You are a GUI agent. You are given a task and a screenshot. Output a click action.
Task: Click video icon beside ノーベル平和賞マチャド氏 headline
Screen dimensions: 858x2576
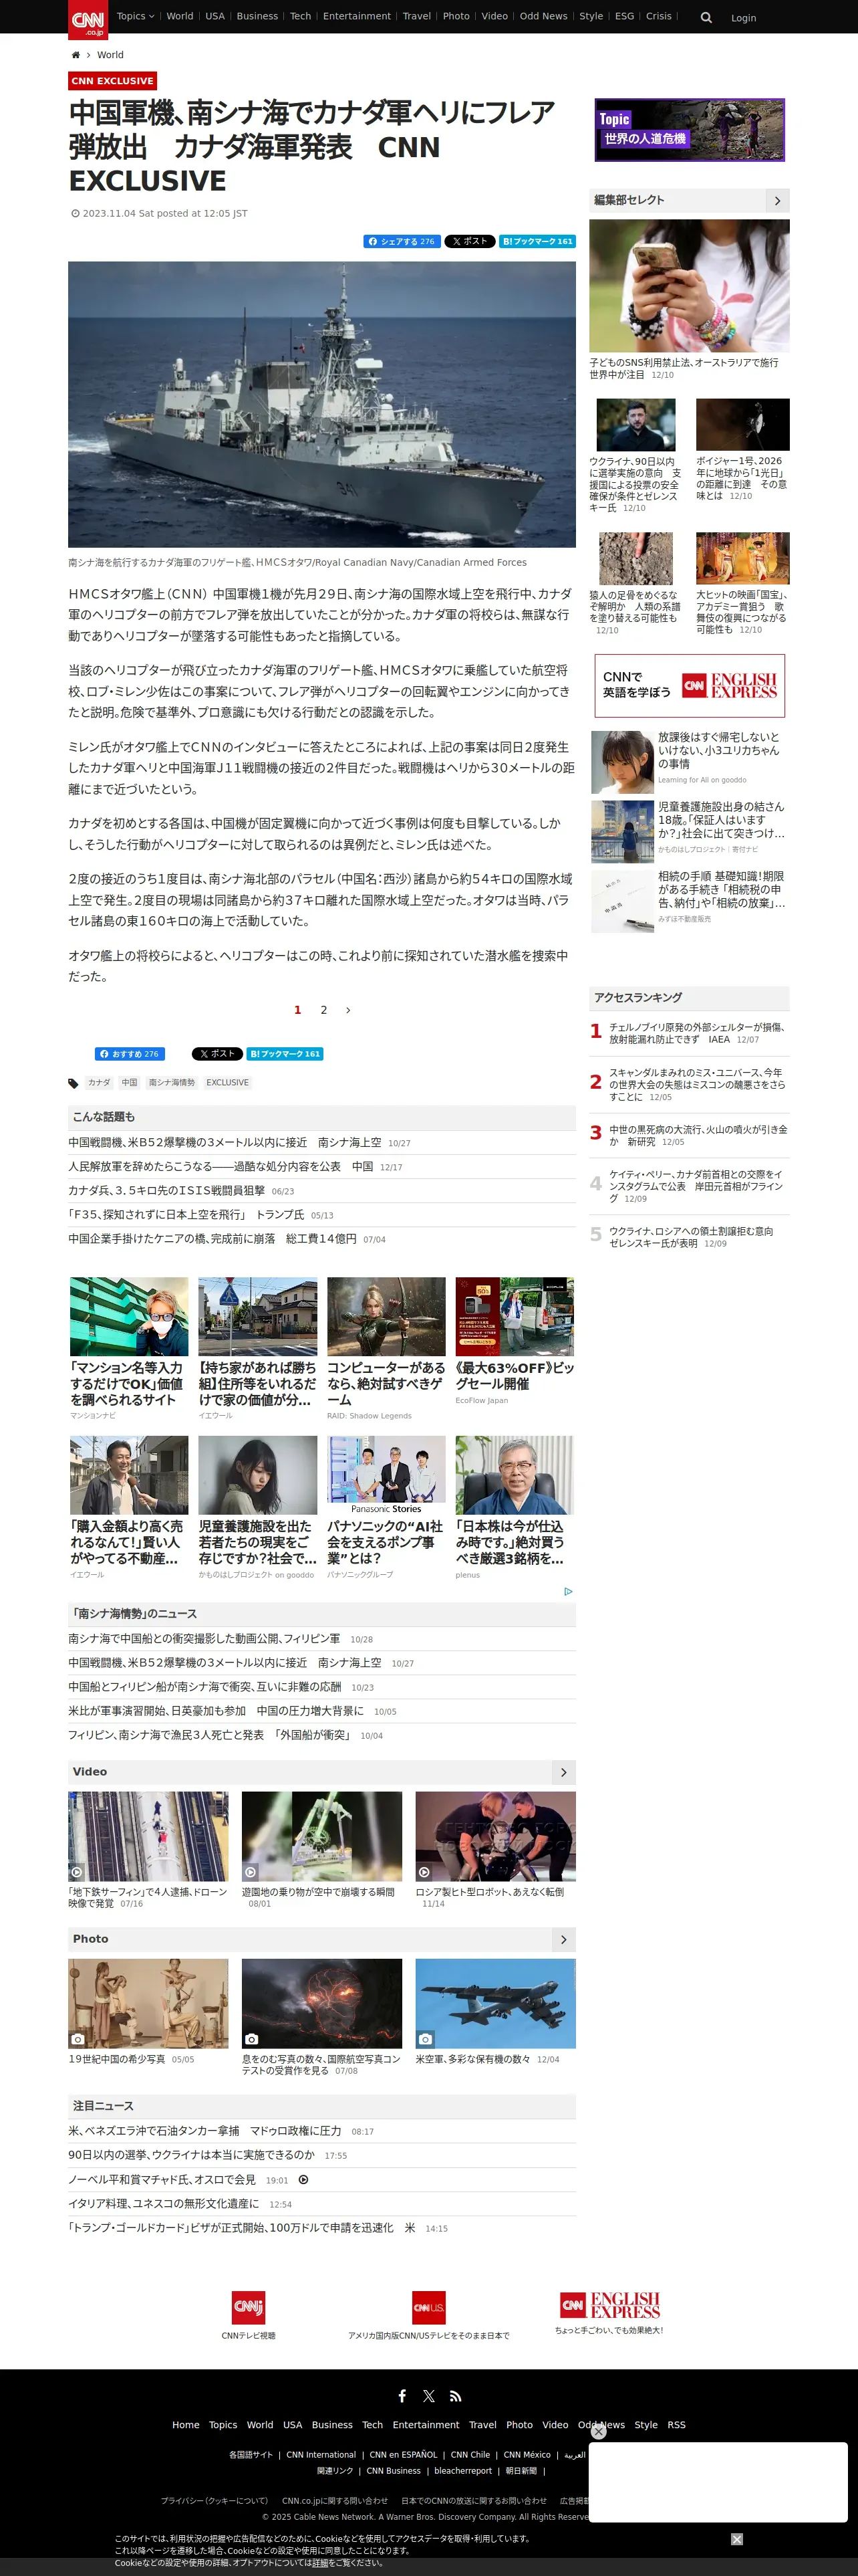tap(303, 2180)
